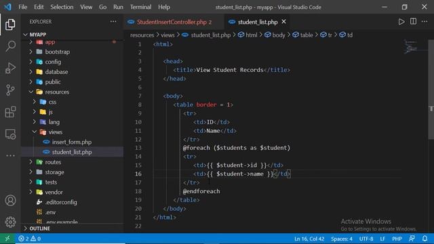Open the File menu
Image resolution: width=434 pixels, height=244 pixels.
tap(22, 7)
